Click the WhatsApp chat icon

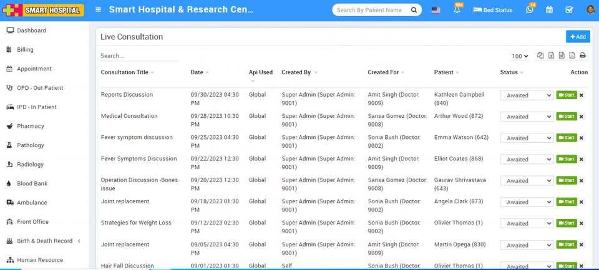pyautogui.click(x=530, y=10)
